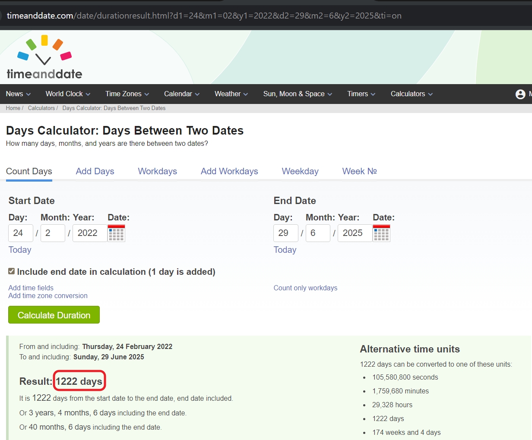The image size is (532, 440).
Task: Click 'Alternative time units' heading
Action: coord(410,349)
